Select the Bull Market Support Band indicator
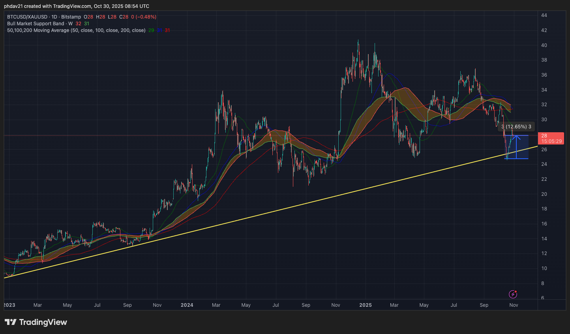This screenshot has width=570, height=334. pos(36,24)
